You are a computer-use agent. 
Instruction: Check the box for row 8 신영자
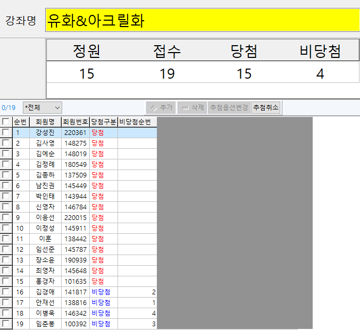tap(5, 207)
